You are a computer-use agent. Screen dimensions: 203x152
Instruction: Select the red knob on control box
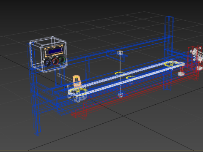55,61
